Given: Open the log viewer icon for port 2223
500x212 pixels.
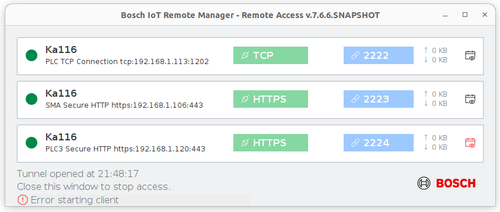Looking at the screenshot, I should tap(470, 99).
